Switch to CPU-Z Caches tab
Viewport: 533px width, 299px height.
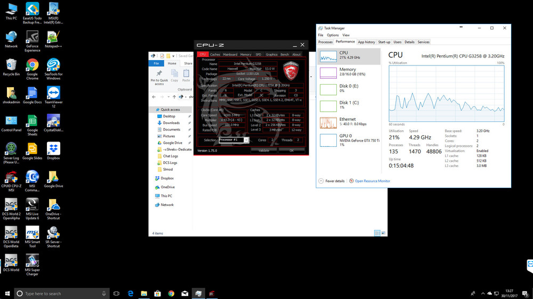click(x=215, y=54)
